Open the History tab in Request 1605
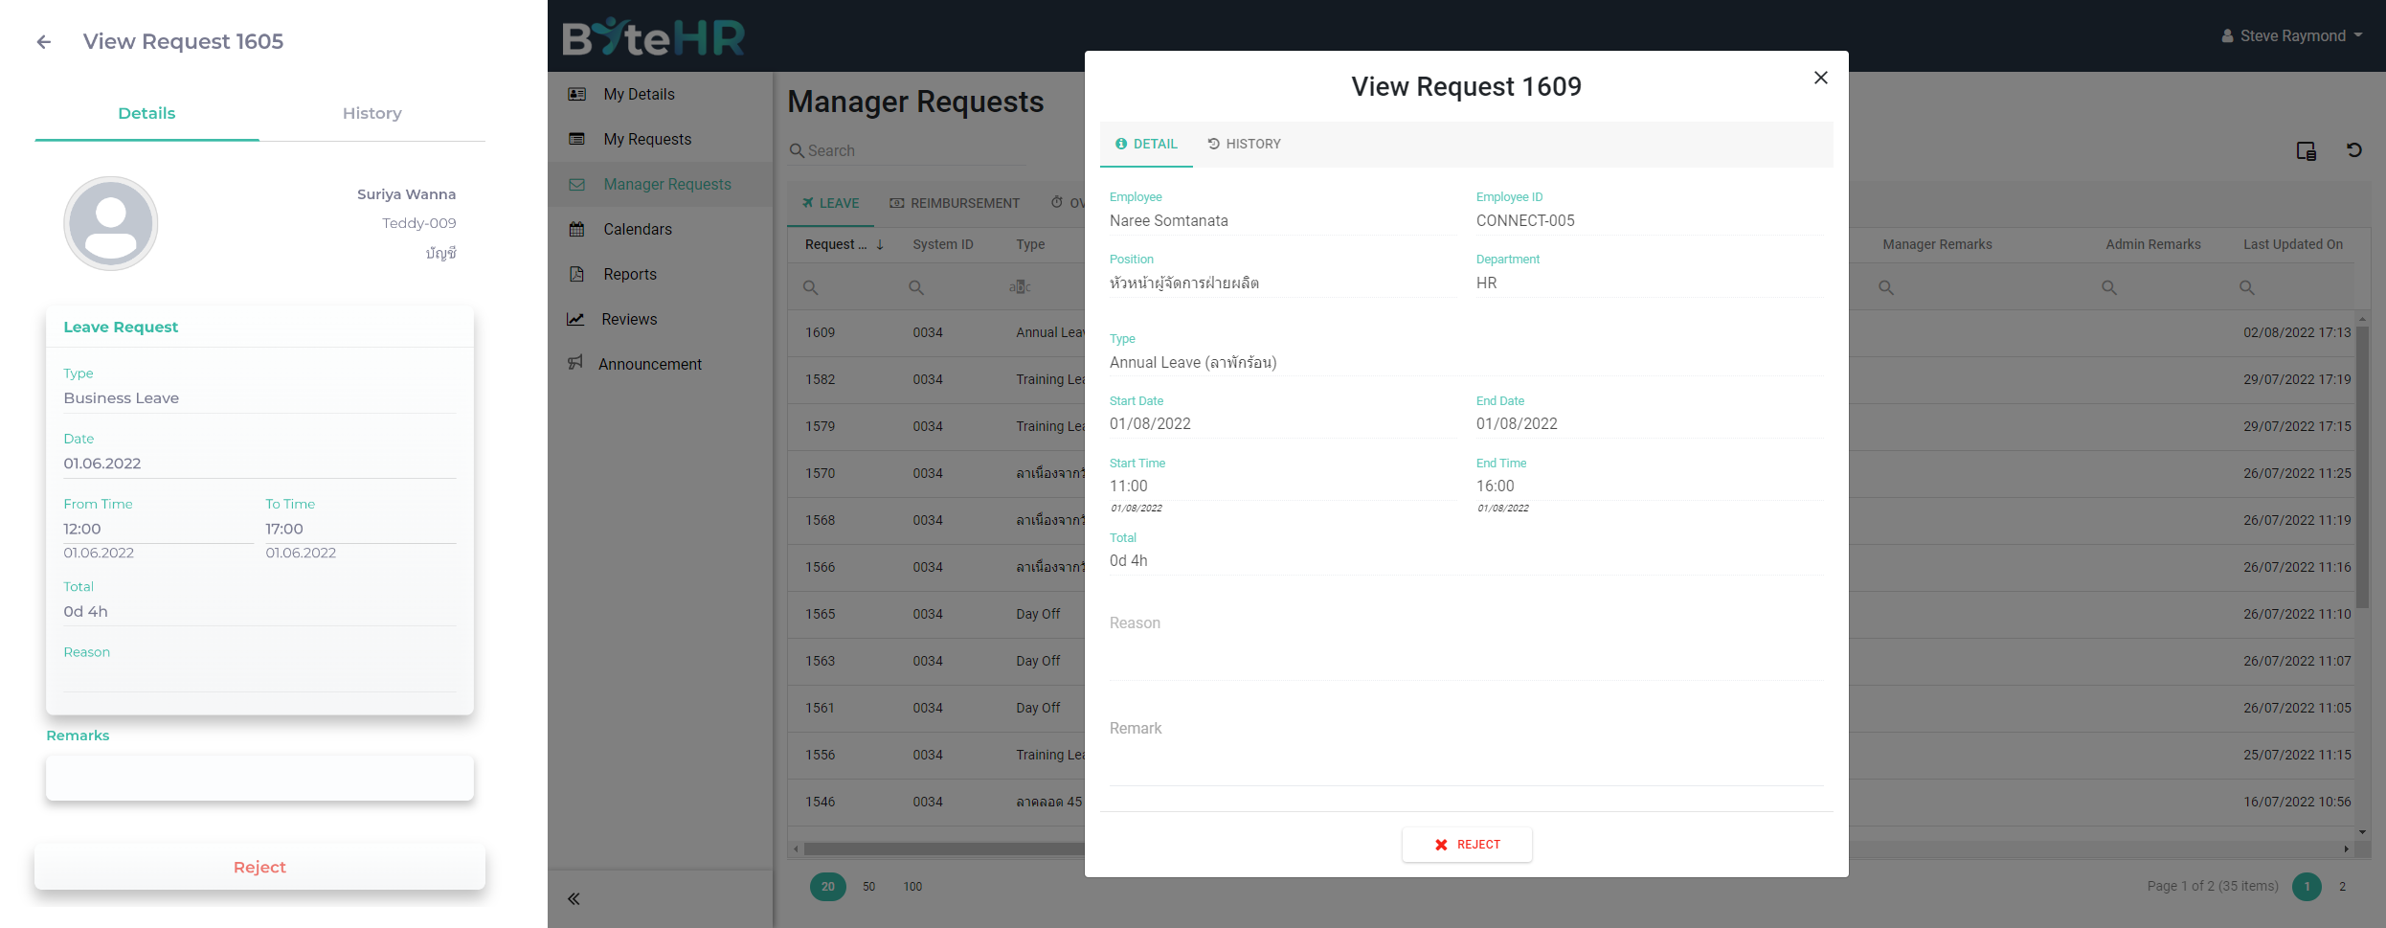2386x928 pixels. coord(372,114)
